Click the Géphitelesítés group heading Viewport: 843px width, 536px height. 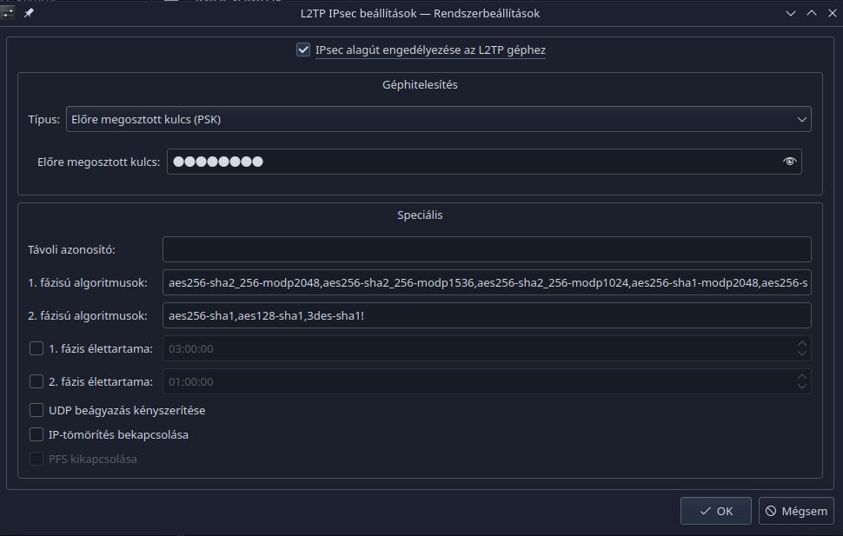[420, 84]
